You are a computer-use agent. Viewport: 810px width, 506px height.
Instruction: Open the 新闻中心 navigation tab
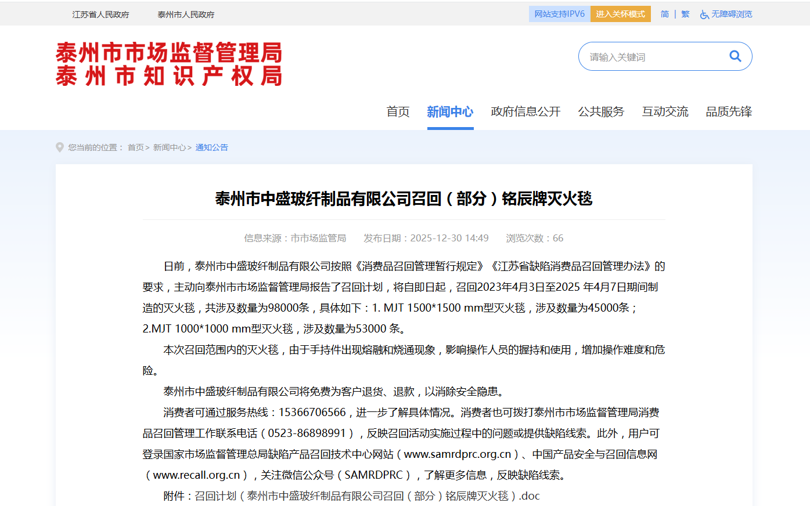pos(450,111)
